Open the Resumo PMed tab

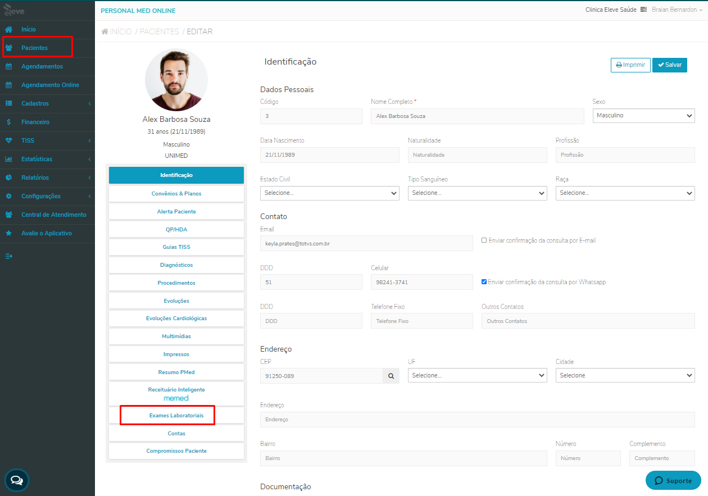tap(176, 372)
